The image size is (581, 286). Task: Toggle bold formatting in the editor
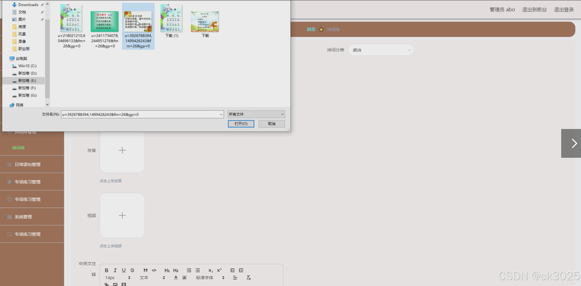(106, 270)
